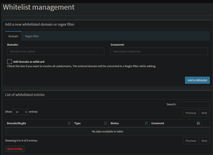Click the empty last column header
This screenshot has height=155, width=213.
[x=206, y=123]
